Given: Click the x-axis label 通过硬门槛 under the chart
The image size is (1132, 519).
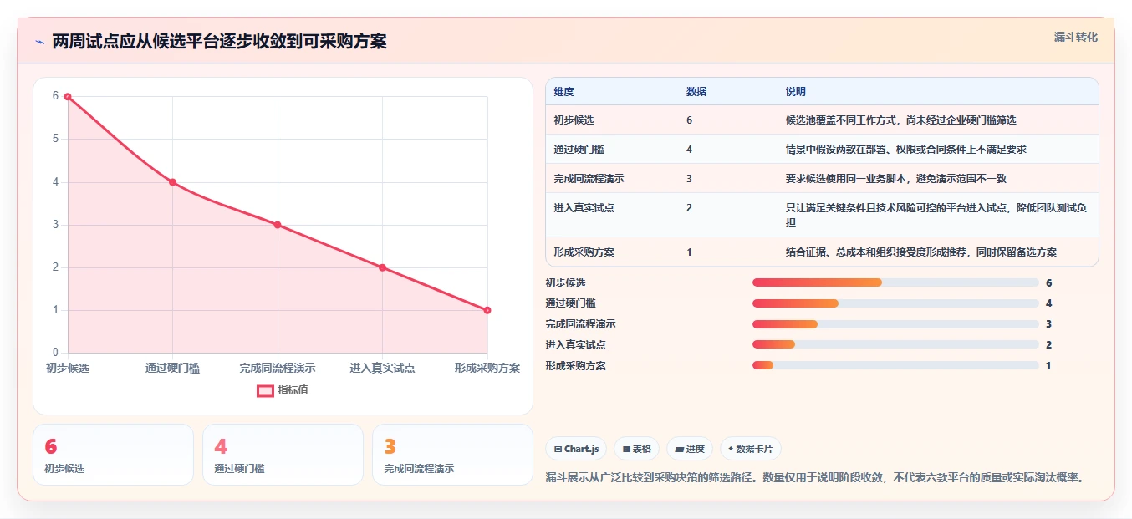Looking at the screenshot, I should pos(172,368).
